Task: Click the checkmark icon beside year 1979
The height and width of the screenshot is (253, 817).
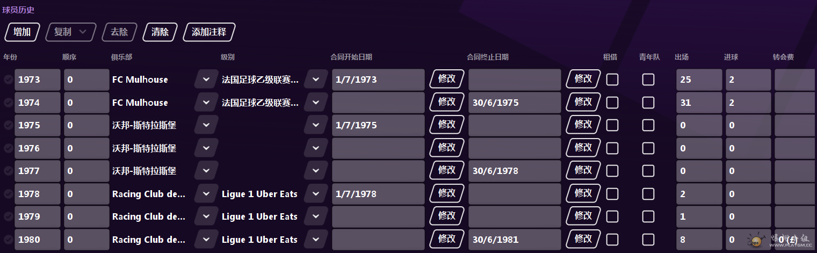Action: 8,216
